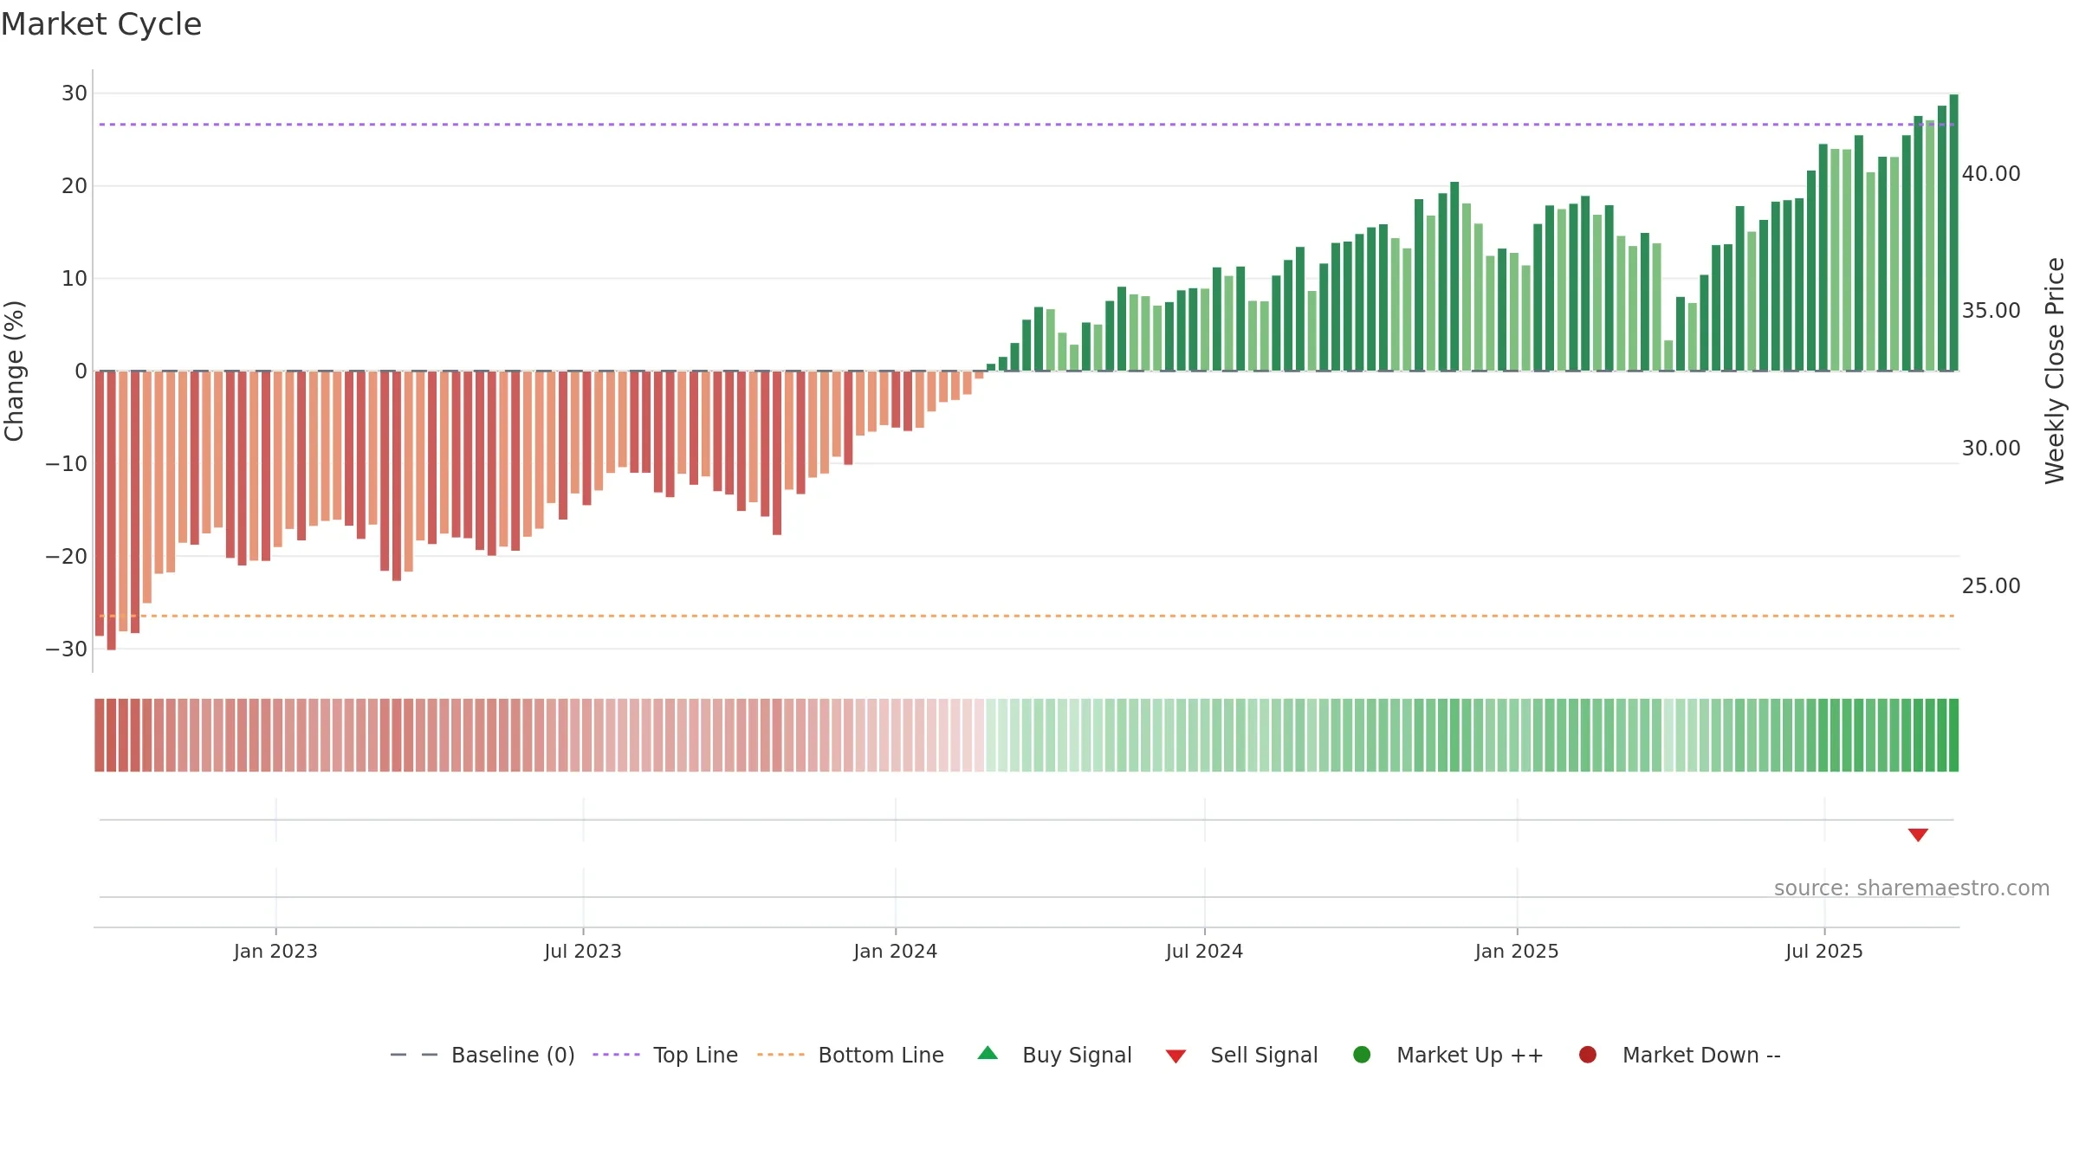The width and height of the screenshot is (2079, 1169).
Task: Click the green Market Up ++ legend dot
Action: [x=1362, y=1055]
